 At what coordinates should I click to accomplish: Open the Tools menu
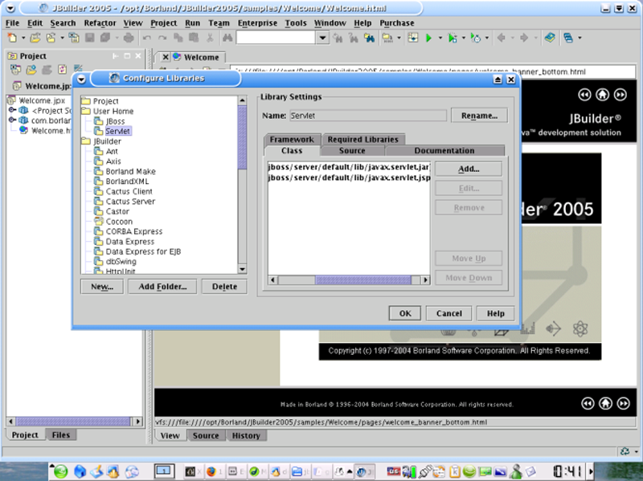click(296, 23)
